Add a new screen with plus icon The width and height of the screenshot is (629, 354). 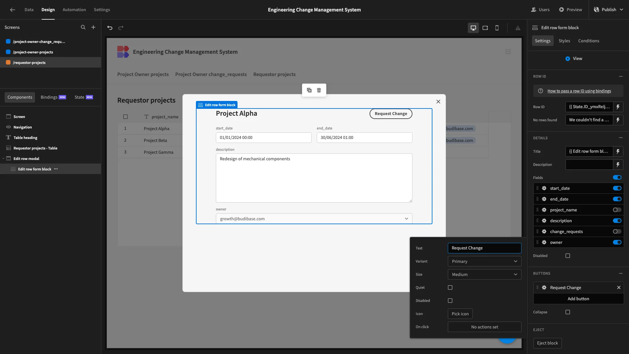[x=93, y=28]
